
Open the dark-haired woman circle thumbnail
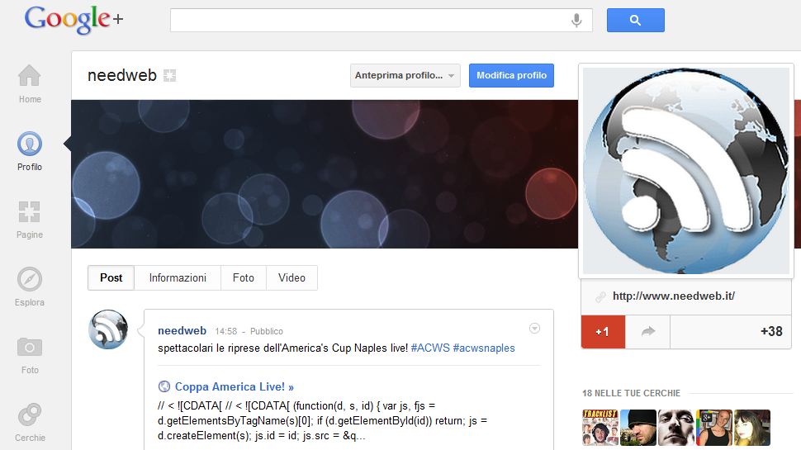click(752, 428)
